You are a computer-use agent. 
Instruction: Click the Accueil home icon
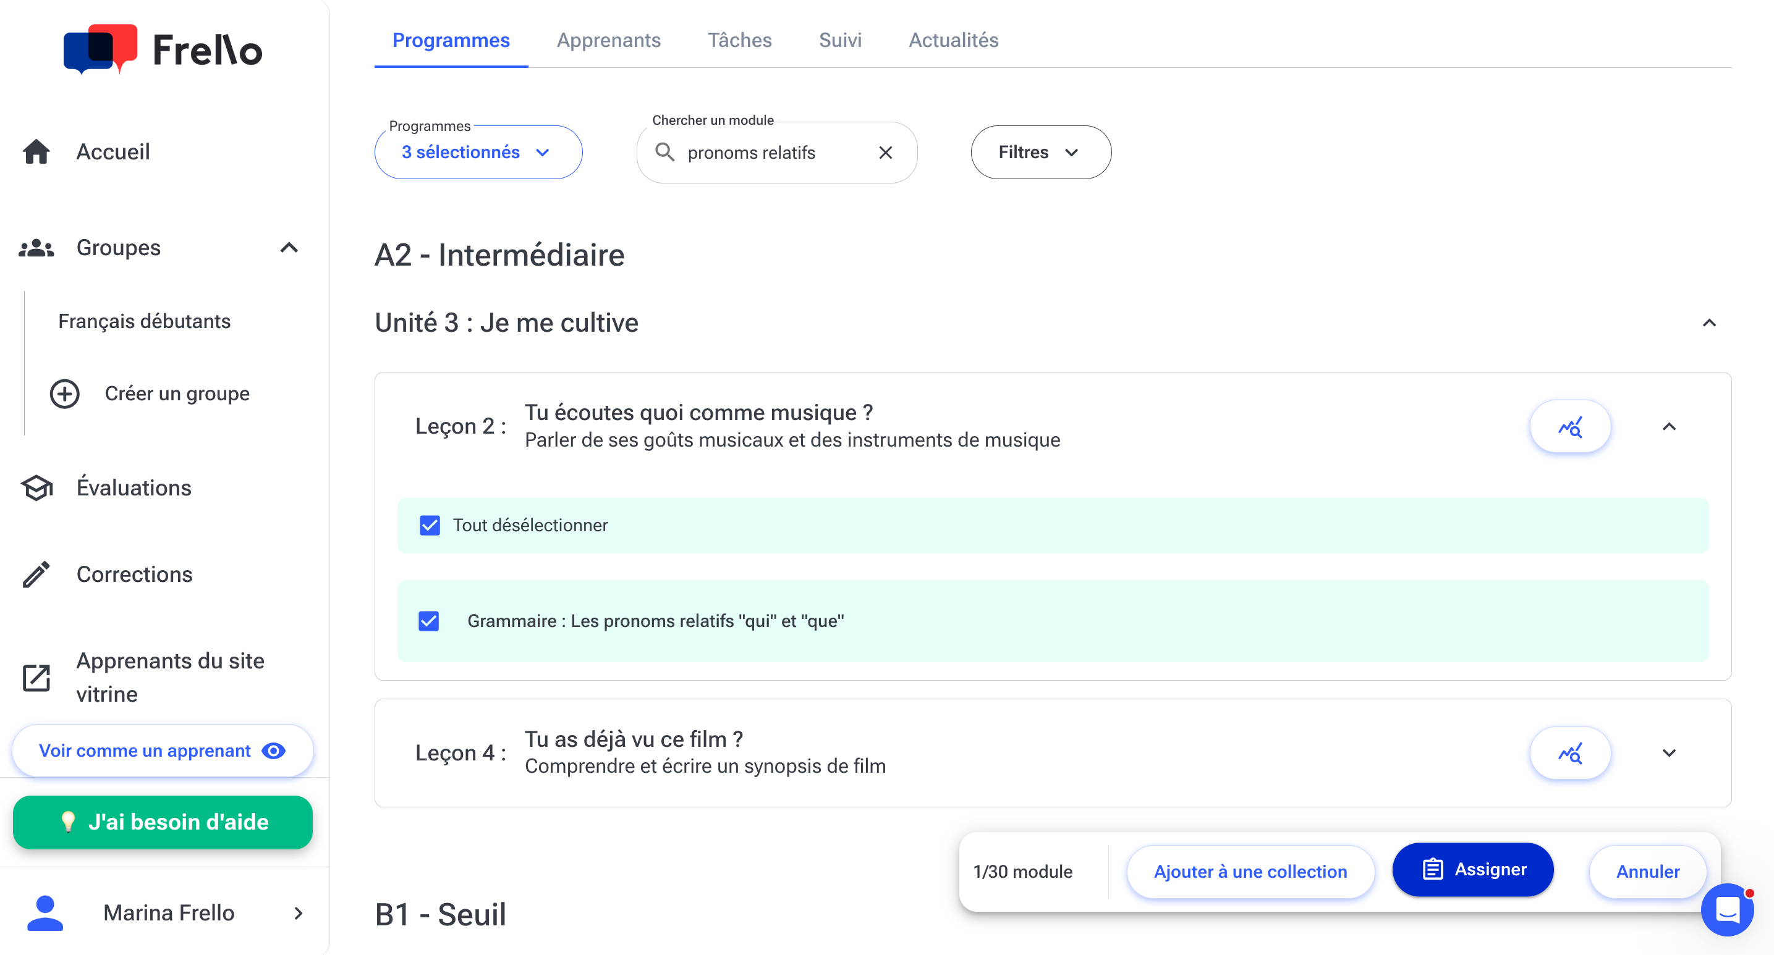pos(36,151)
